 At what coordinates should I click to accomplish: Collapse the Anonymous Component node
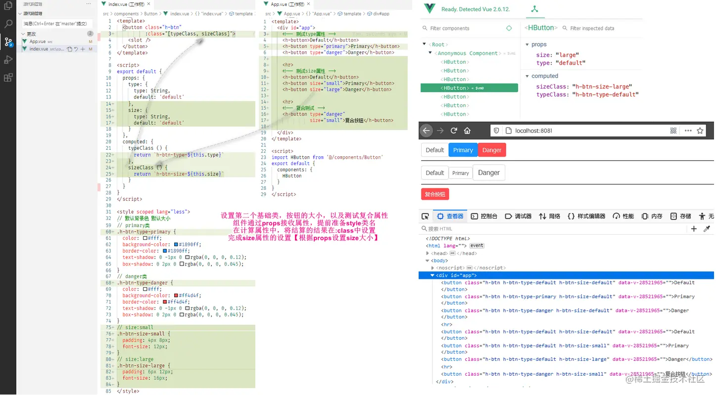430,53
